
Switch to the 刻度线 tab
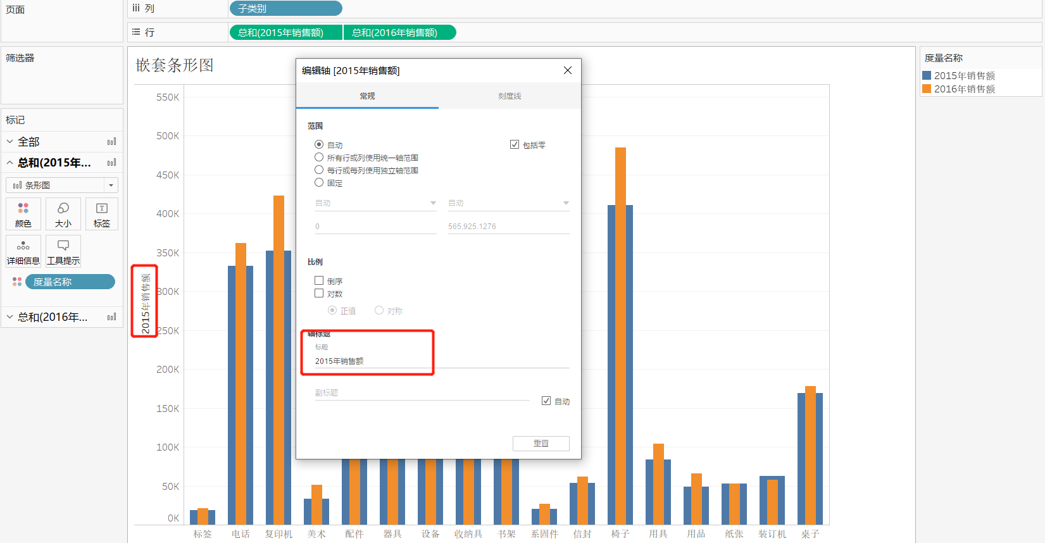pos(510,96)
